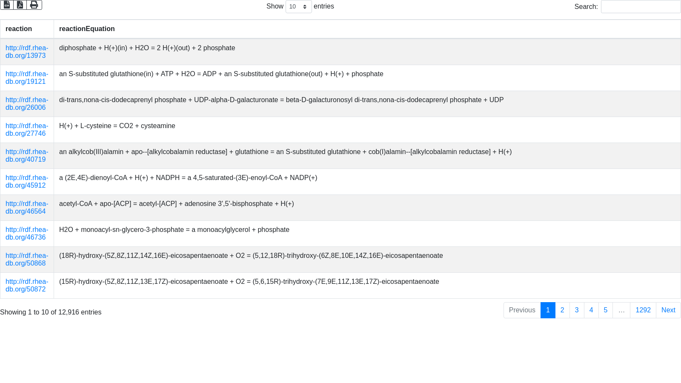
Task: Sort by the reactionEquation column header
Action: point(87,29)
